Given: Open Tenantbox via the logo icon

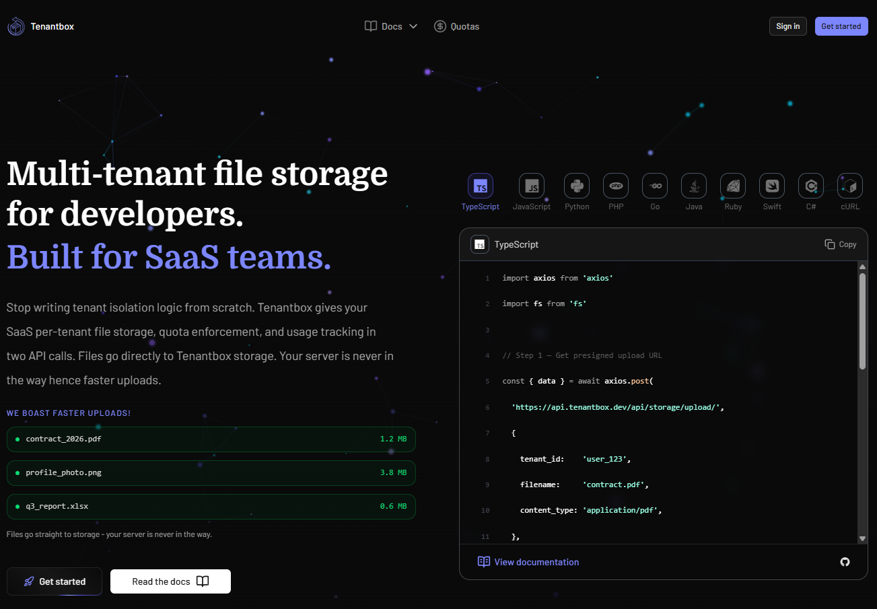Looking at the screenshot, I should click(x=15, y=26).
